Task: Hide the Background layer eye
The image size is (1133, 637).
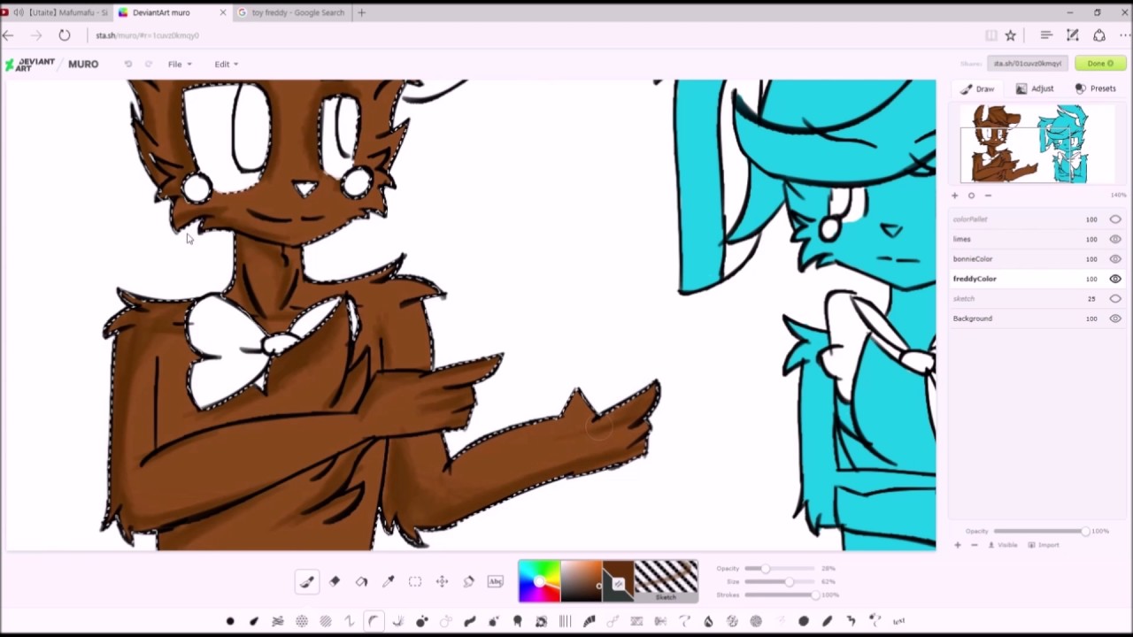Action: pyautogui.click(x=1115, y=318)
